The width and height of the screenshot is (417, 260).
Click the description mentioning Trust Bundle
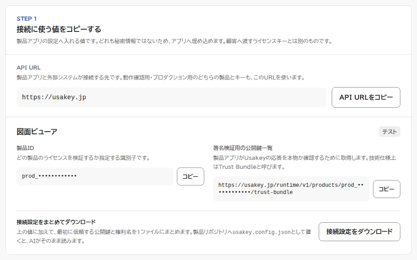pos(304,163)
